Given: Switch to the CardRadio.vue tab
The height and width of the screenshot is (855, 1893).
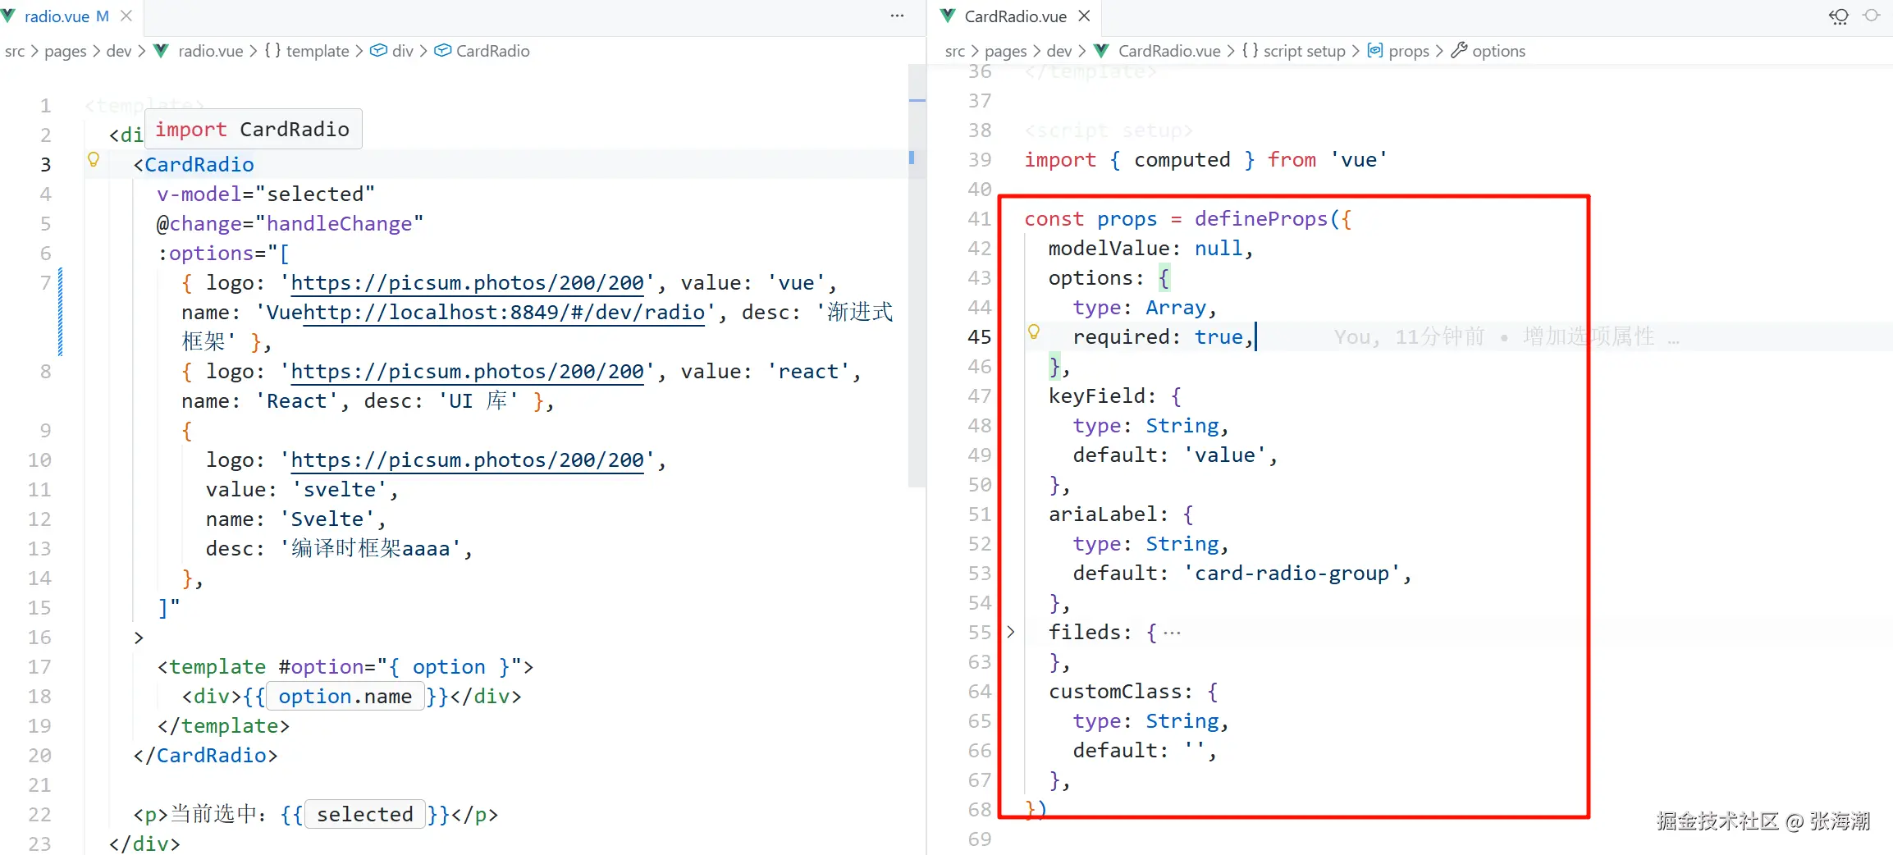Looking at the screenshot, I should click(x=1015, y=16).
